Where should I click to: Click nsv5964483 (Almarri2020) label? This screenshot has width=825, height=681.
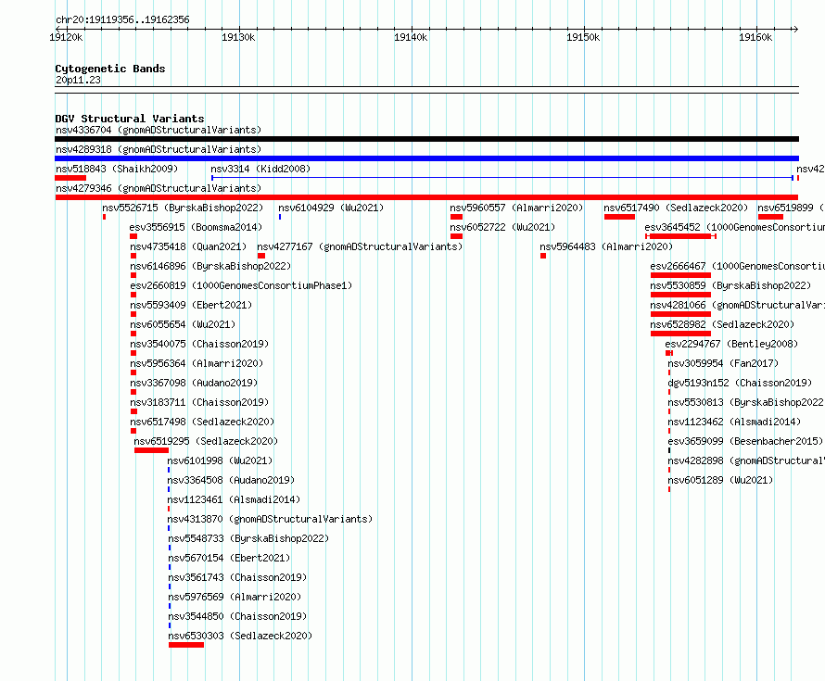coord(606,246)
